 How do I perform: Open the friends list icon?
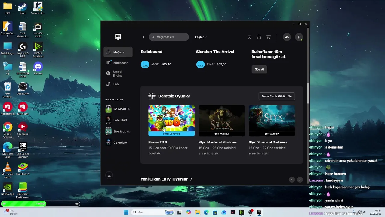pos(287,37)
